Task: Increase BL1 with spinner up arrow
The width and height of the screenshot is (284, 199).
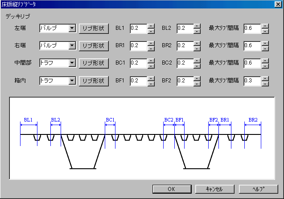Action: pyautogui.click(x=151, y=26)
